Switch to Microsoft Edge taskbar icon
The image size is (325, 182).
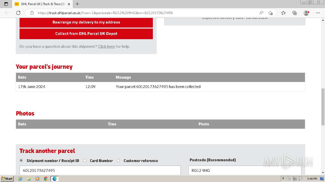[55, 179]
